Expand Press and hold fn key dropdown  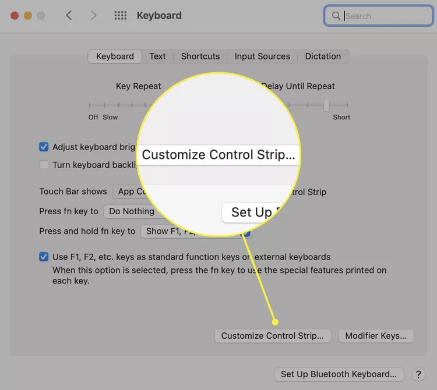click(195, 231)
